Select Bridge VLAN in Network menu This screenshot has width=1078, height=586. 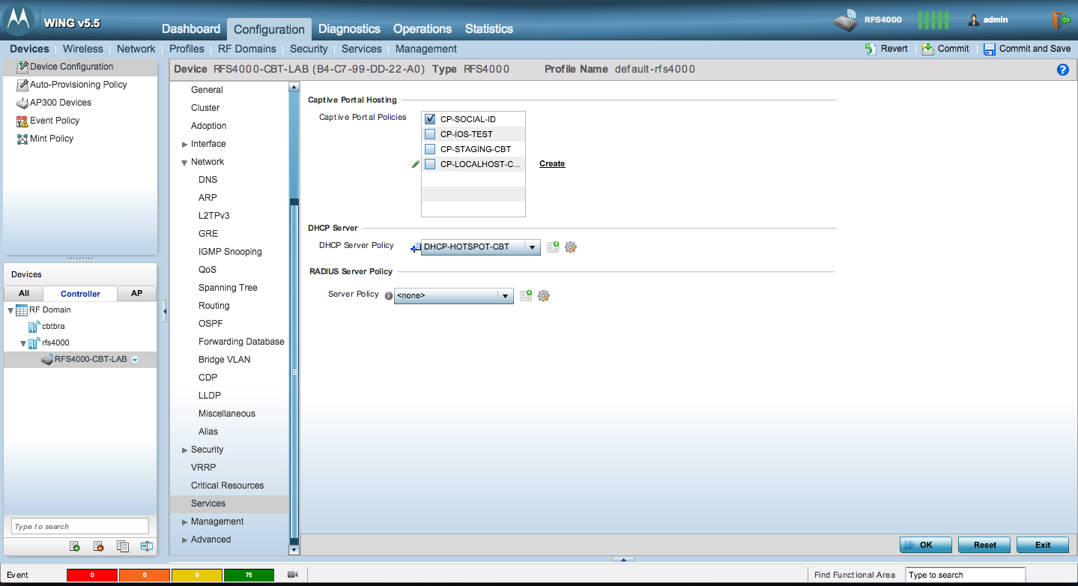click(x=225, y=360)
